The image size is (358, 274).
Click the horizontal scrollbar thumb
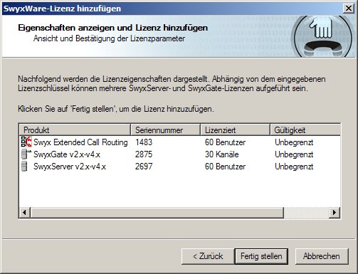click(x=157, y=212)
